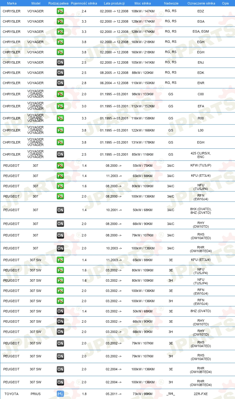This screenshot has height=399, width=235.
Task: Click power value 116kW / 158KM
Action: click(143, 118)
